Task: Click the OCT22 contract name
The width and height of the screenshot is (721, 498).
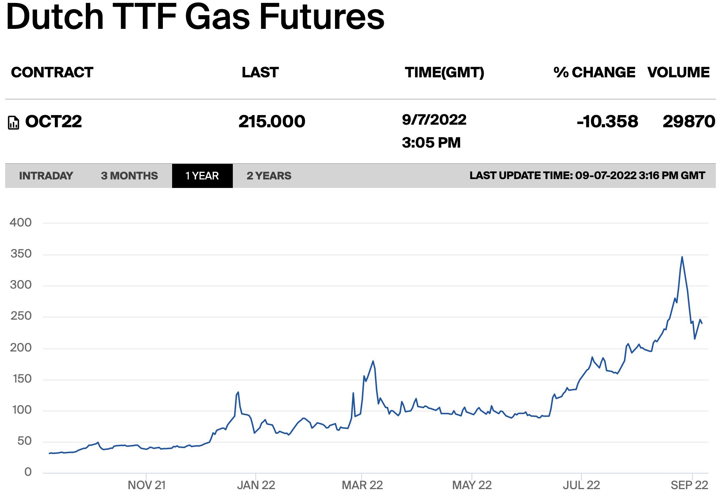Action: (x=54, y=122)
